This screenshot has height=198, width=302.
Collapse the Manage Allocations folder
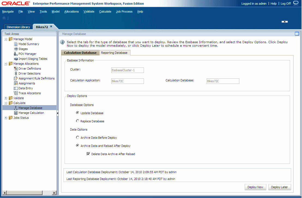6,63
